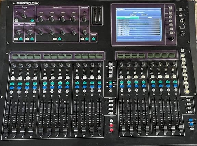This screenshot has height=146, width=197.
Task: Tap the round grey key above the red keys
Action: 111,121
